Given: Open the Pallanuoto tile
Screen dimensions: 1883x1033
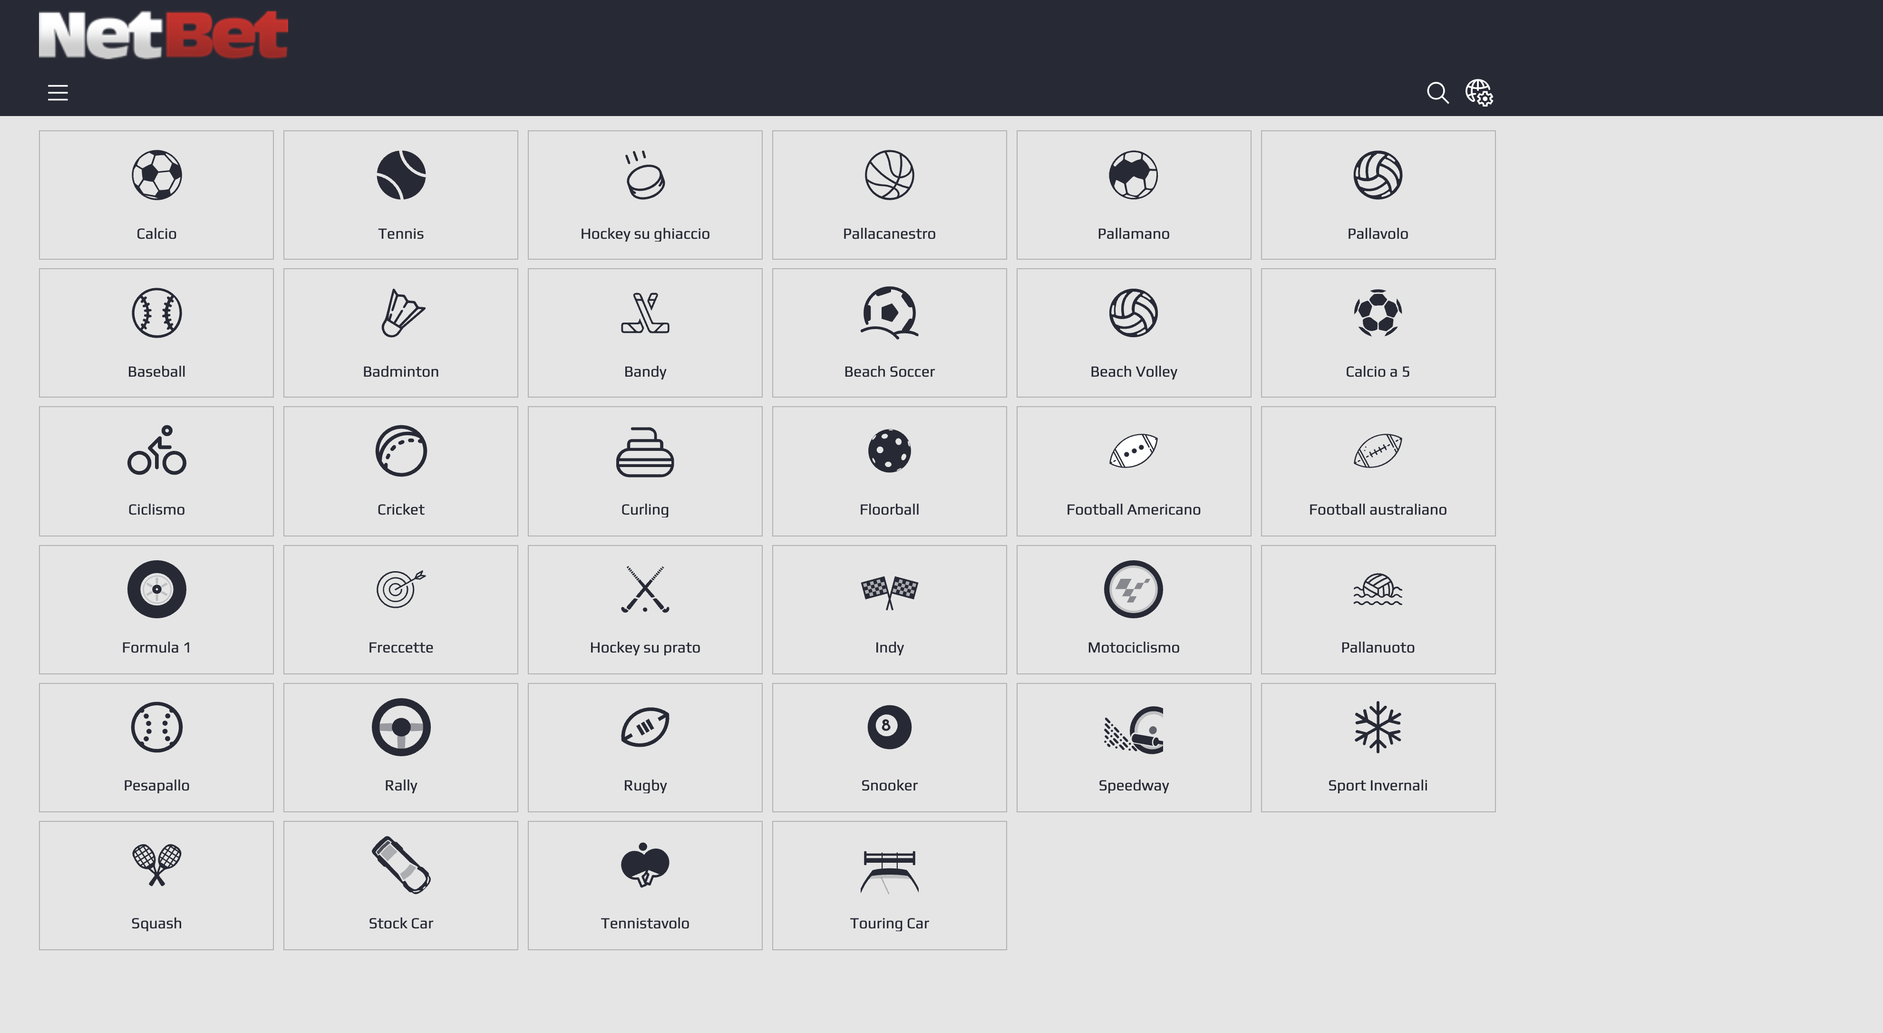Looking at the screenshot, I should [x=1377, y=609].
